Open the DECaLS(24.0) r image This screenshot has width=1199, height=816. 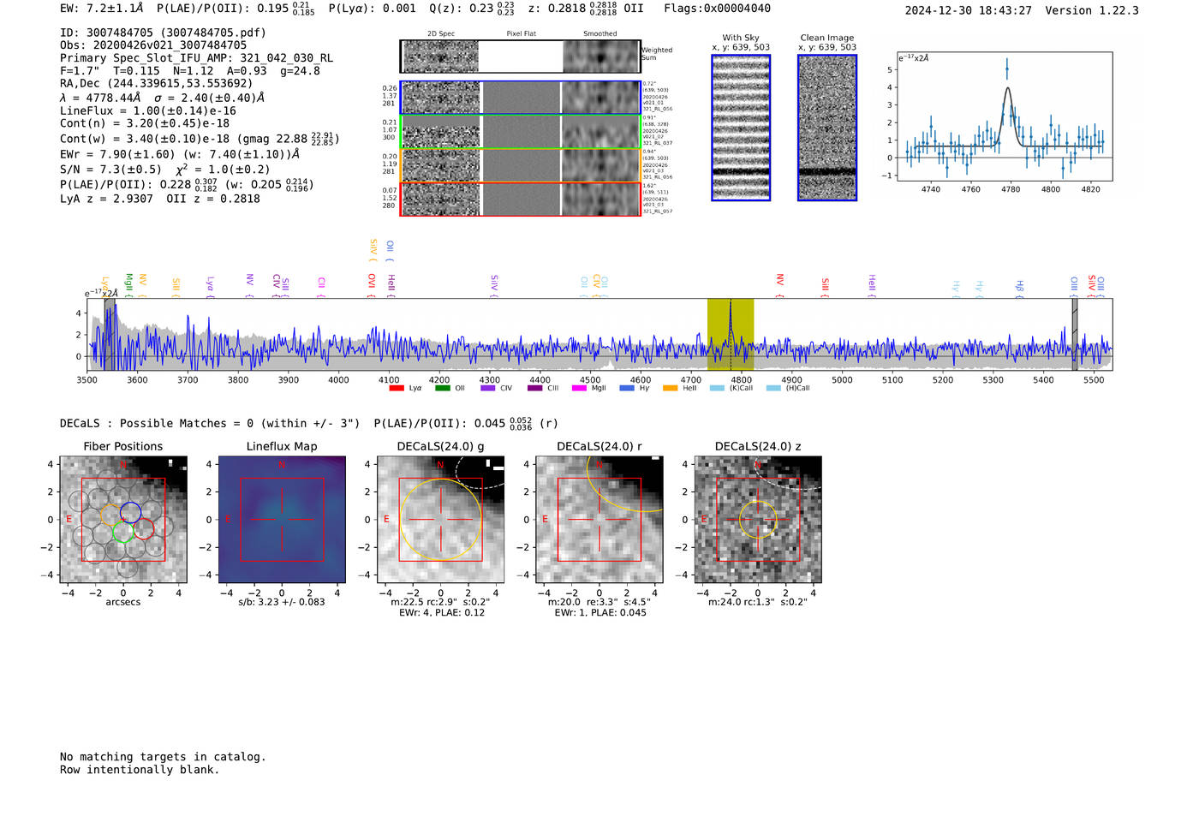599,520
